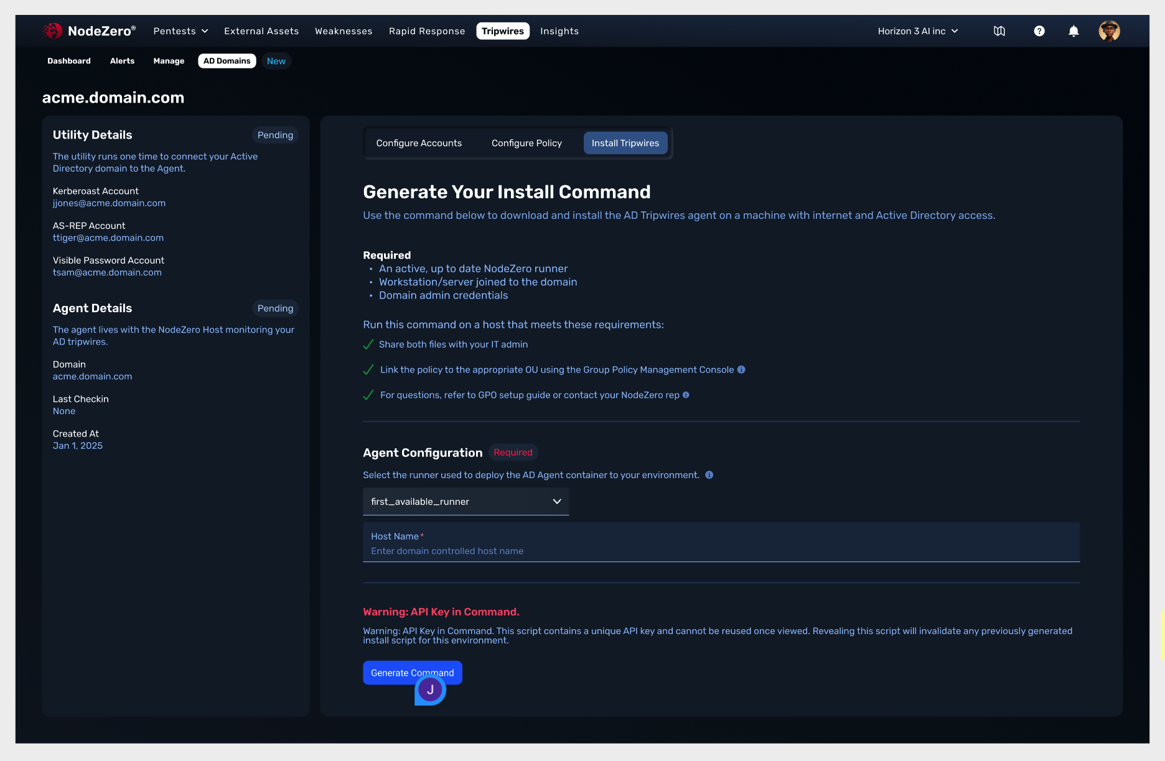Click the New badge
Viewport: 1165px width, 761px height.
276,61
